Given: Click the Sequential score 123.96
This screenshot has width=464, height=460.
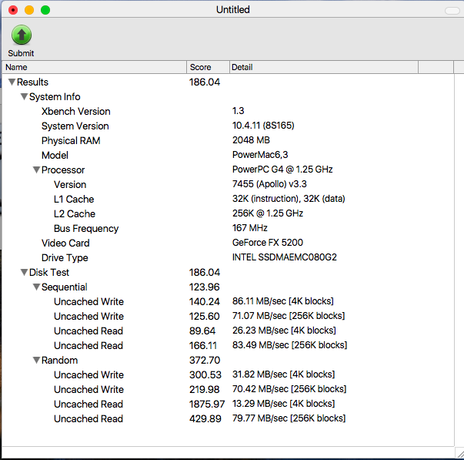Looking at the screenshot, I should point(204,287).
